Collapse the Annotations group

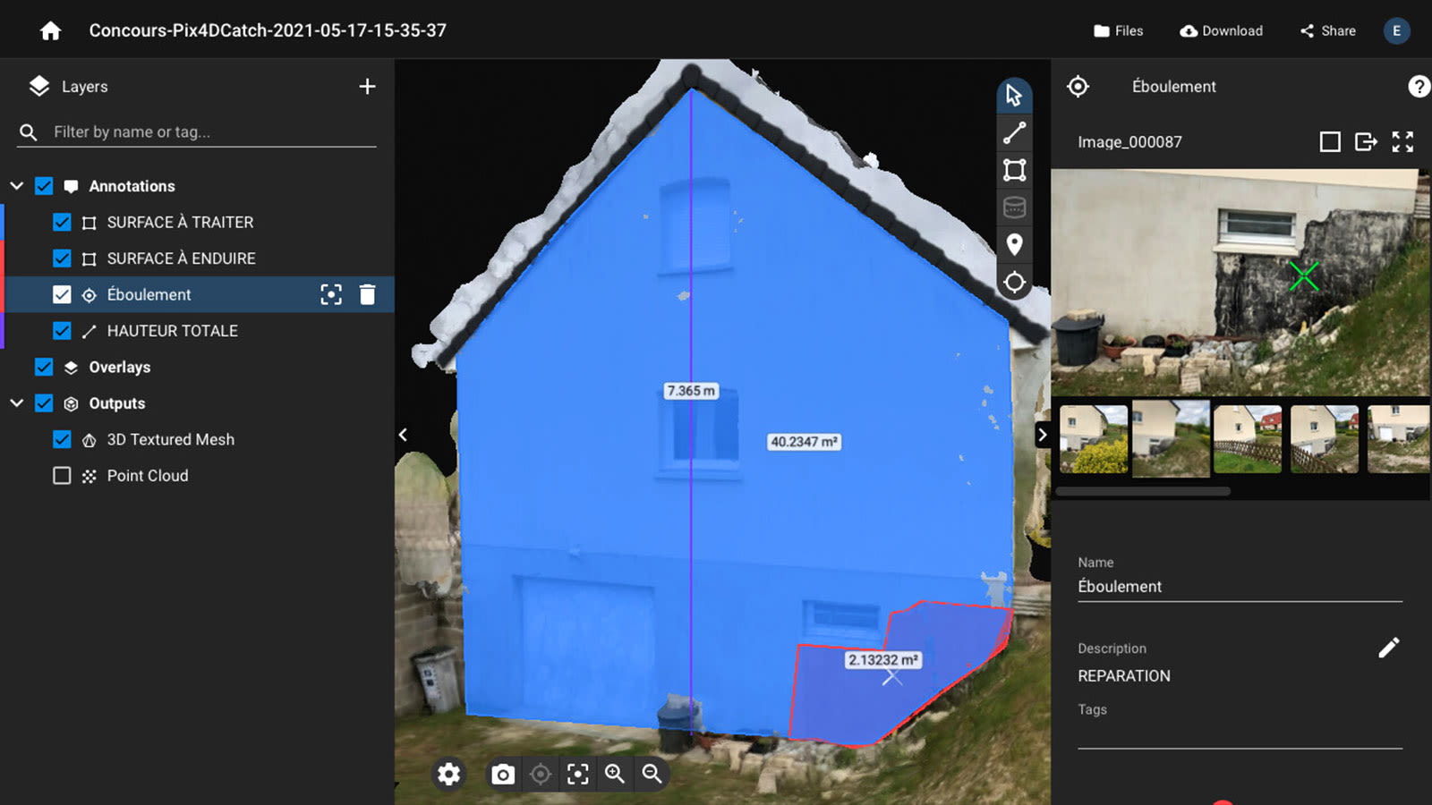pyautogui.click(x=16, y=185)
